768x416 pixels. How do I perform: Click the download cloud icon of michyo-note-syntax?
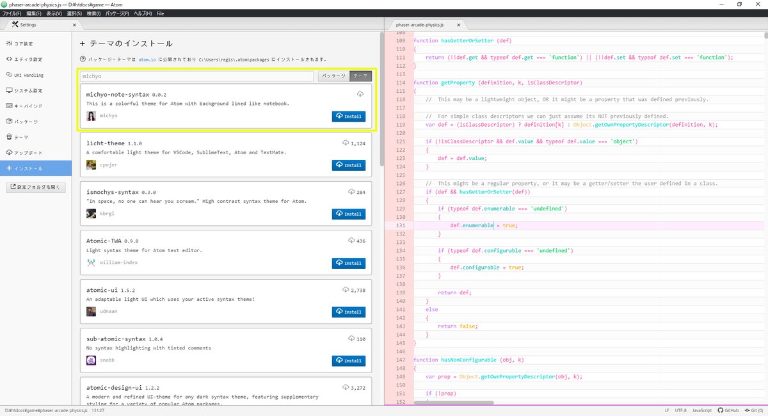(x=360, y=94)
